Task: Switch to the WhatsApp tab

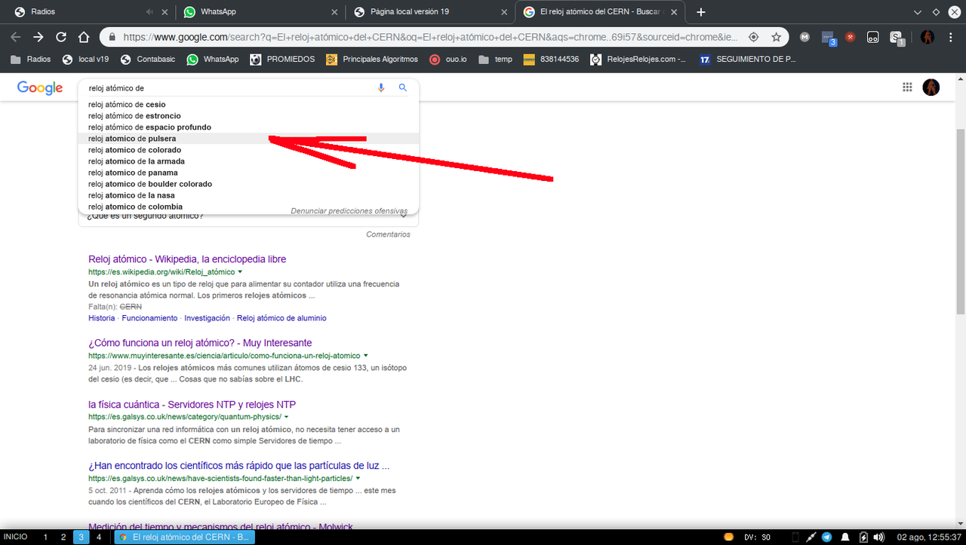Action: point(259,12)
